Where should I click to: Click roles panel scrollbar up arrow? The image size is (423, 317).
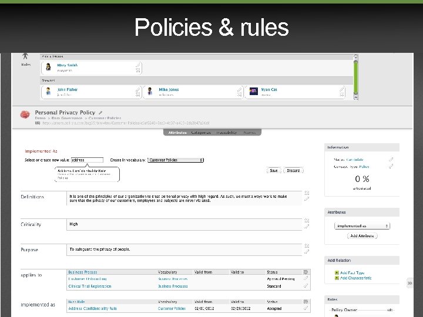356,57
